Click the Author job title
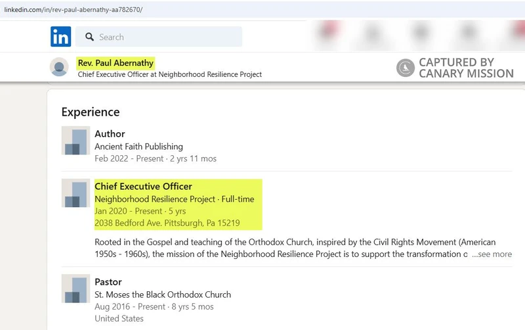 pos(110,134)
